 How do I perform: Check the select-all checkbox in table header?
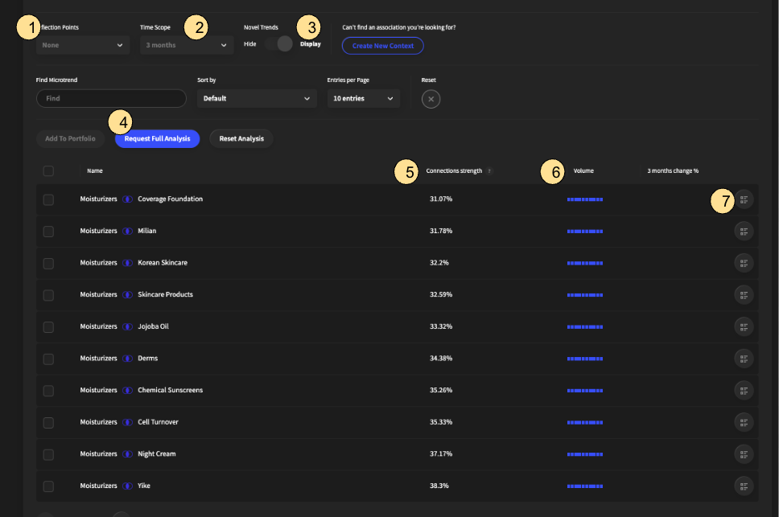click(x=48, y=170)
